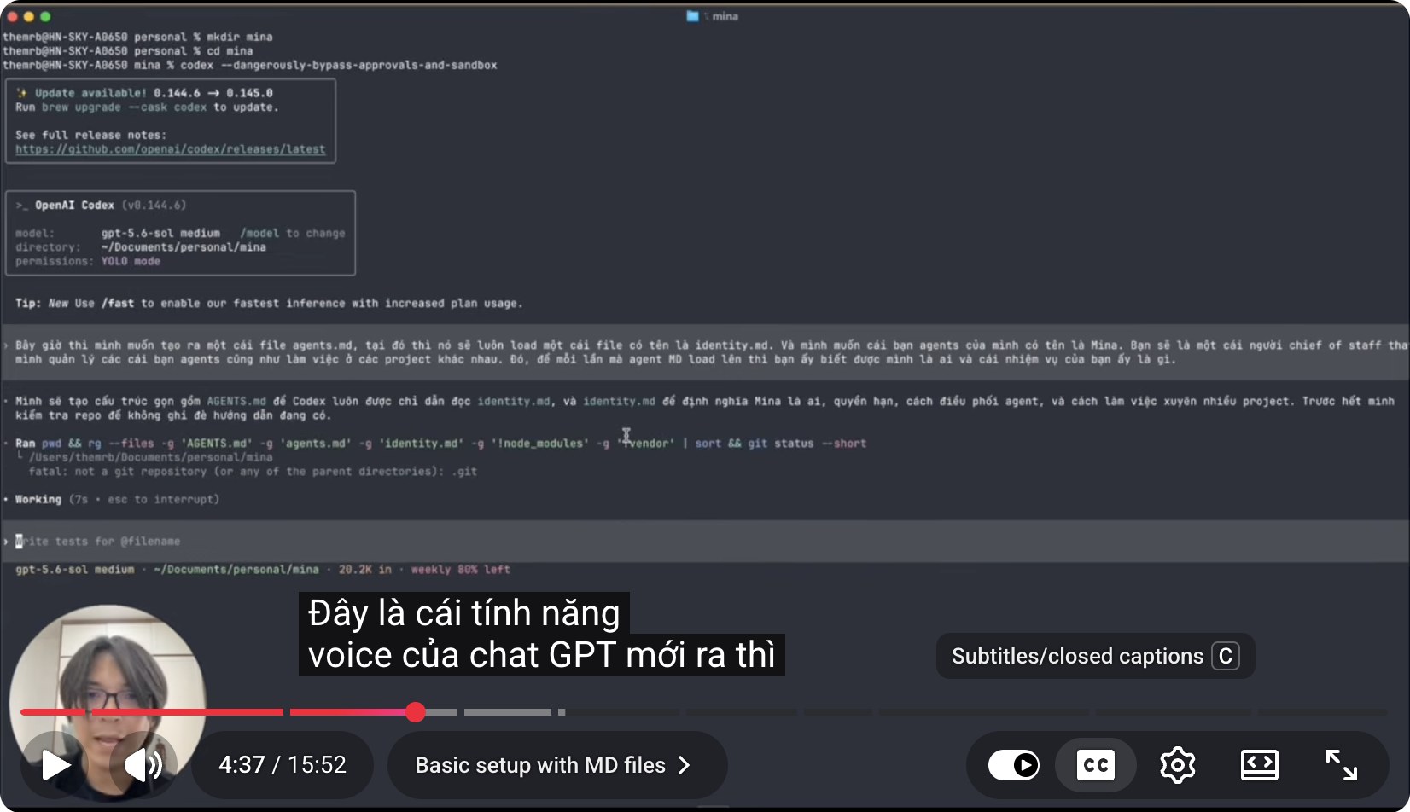Viewport: 1410px width, 812px height.
Task: Click the 'Ran pwd && rg --files' command line
Action: tap(440, 444)
